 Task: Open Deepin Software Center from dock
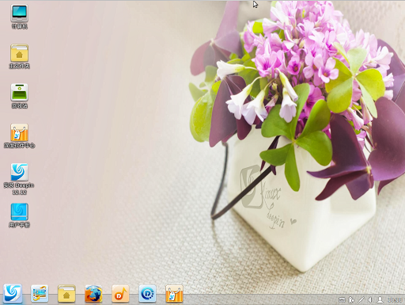tap(174, 294)
